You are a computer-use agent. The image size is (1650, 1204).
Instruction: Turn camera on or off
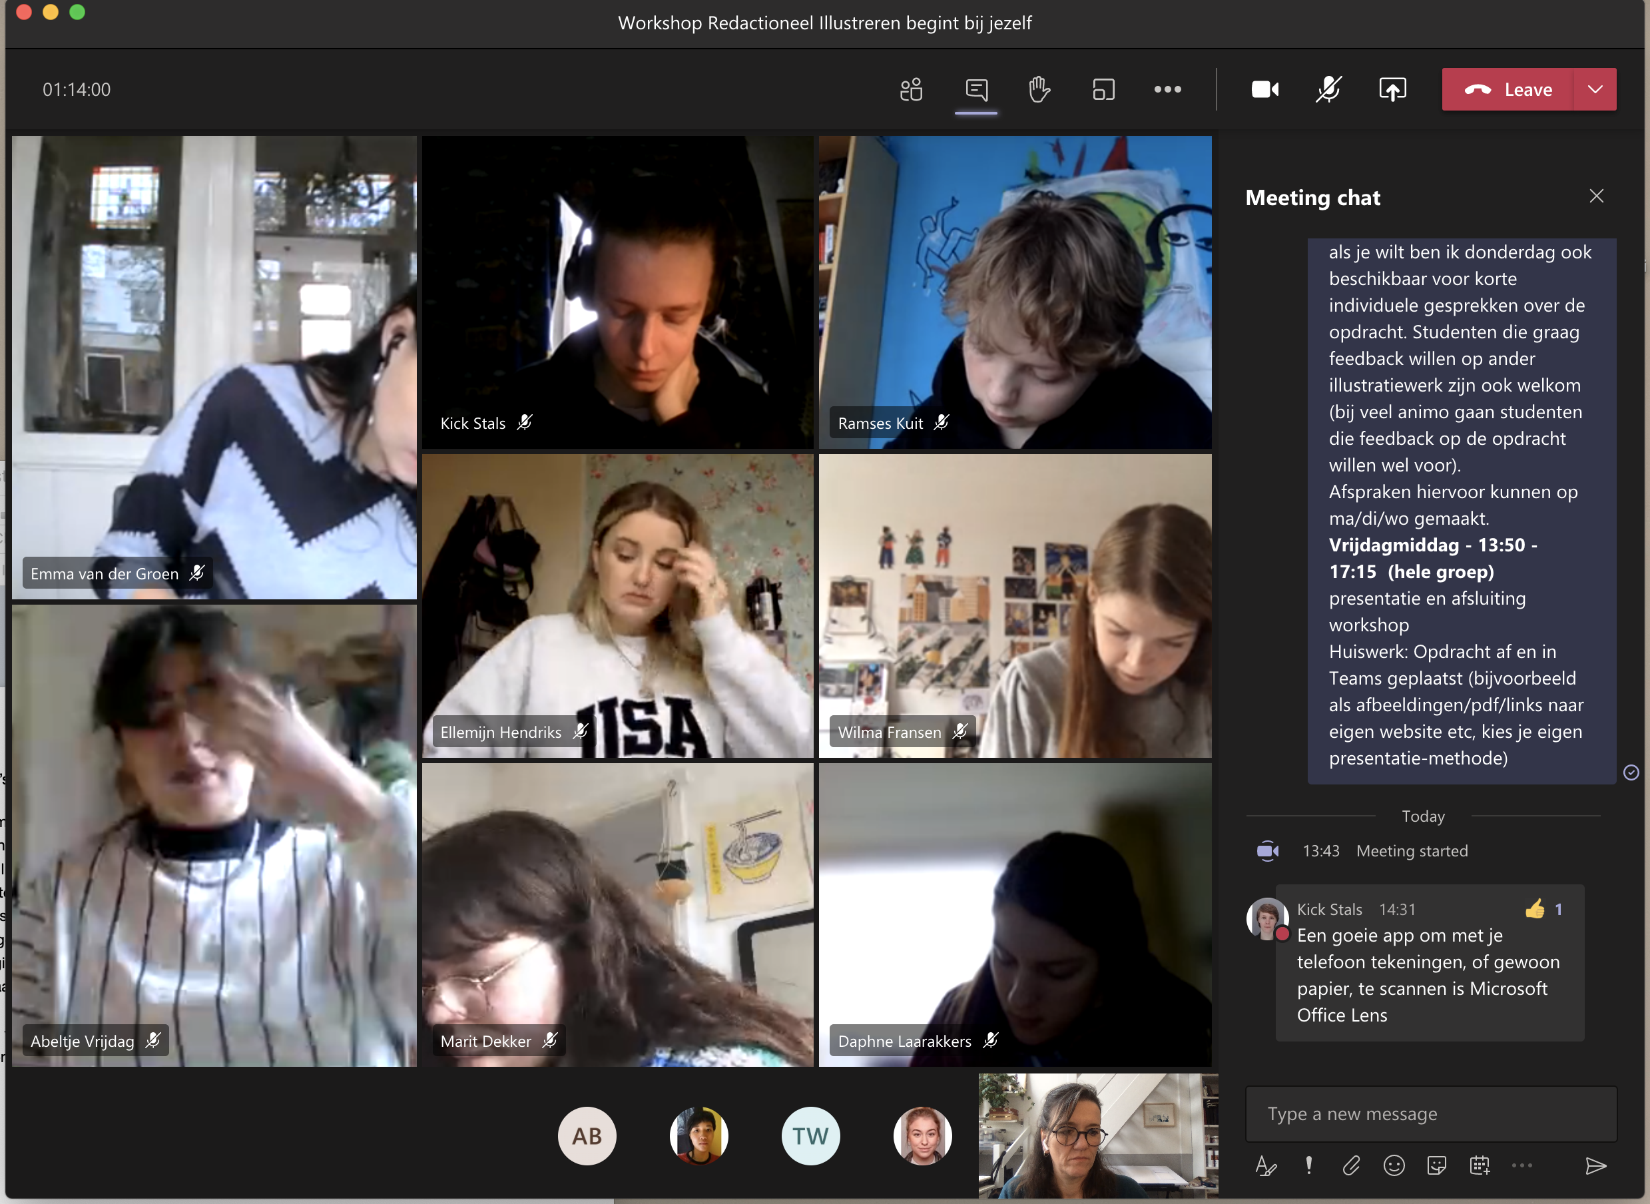coord(1265,90)
